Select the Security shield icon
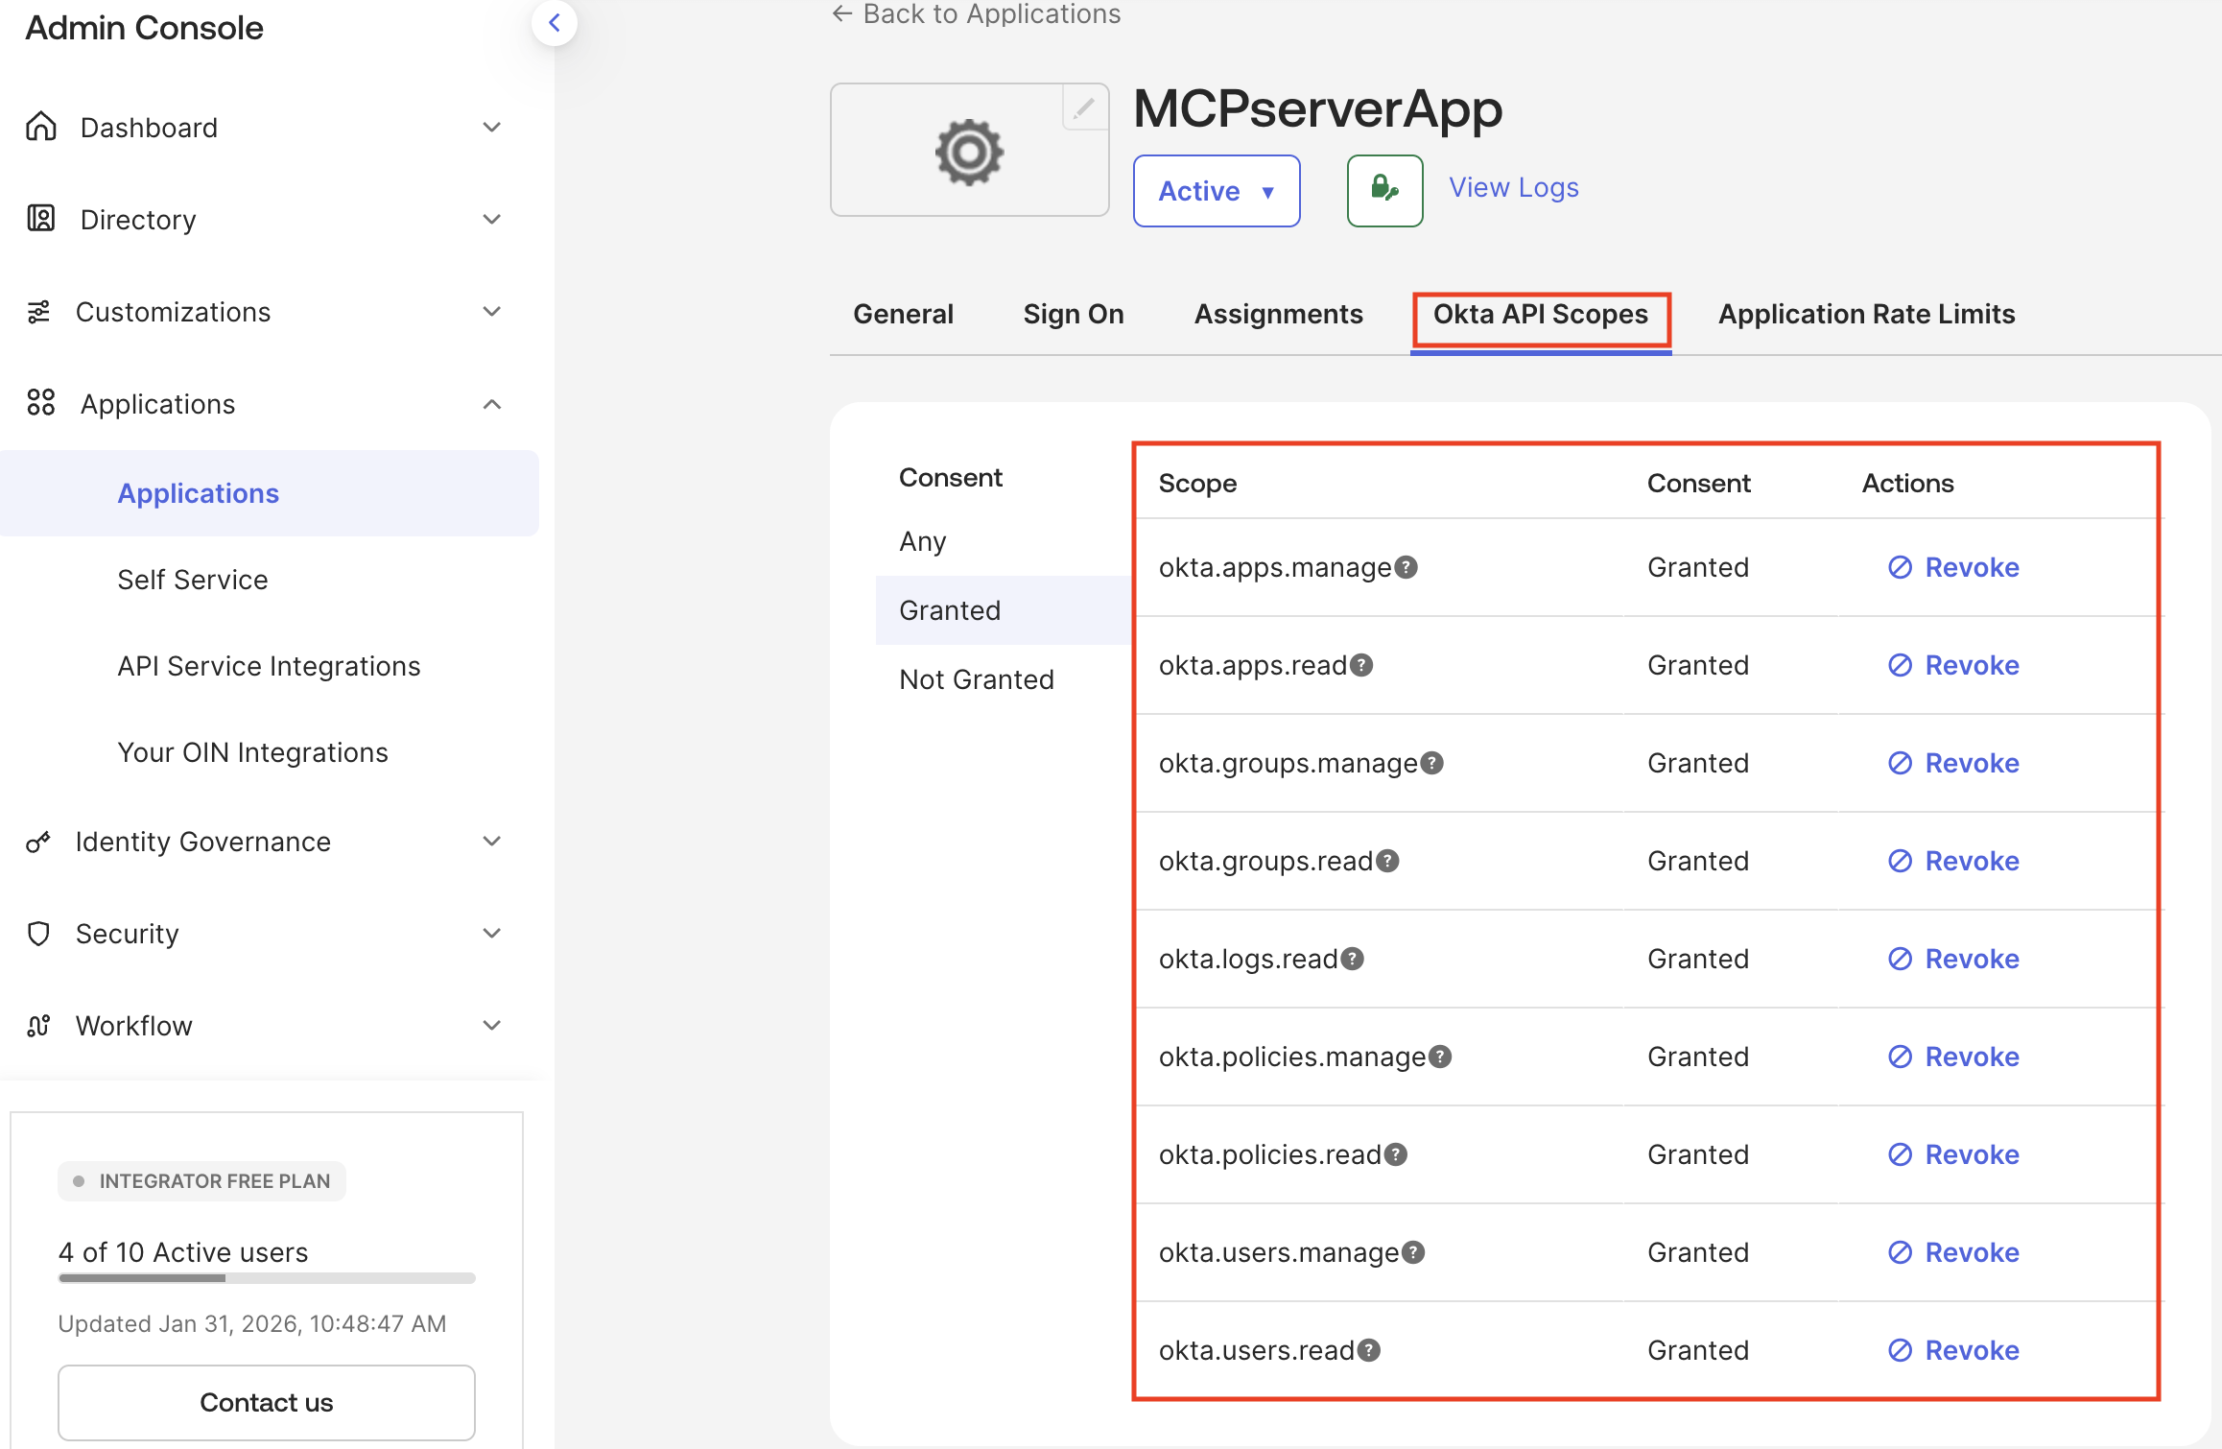This screenshot has height=1449, width=2222. tap(37, 933)
